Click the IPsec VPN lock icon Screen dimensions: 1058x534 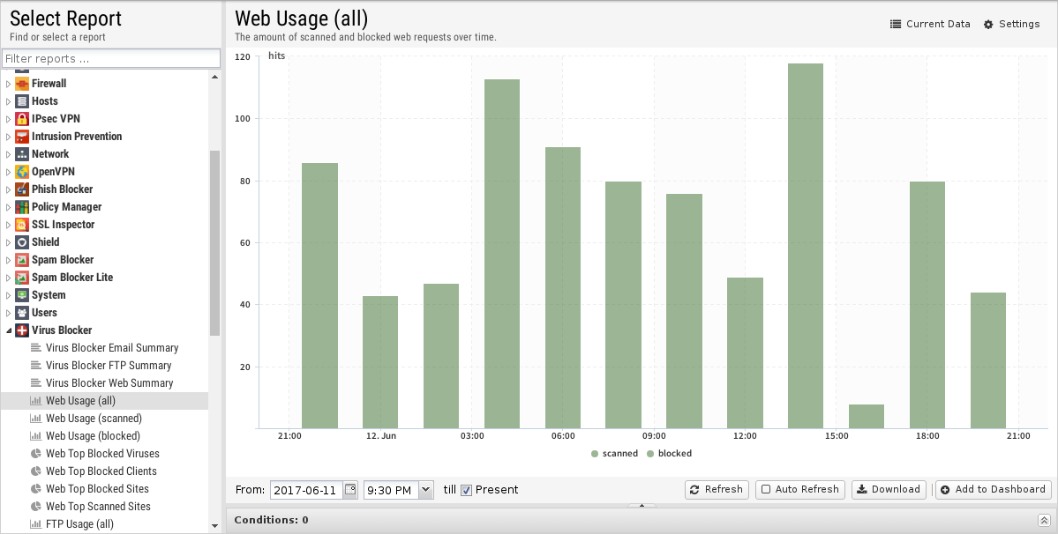point(22,119)
